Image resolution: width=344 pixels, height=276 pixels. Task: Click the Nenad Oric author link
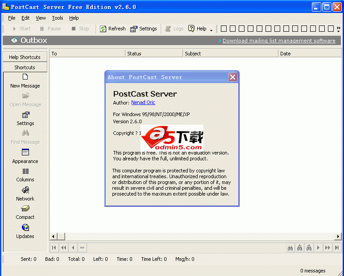[143, 103]
